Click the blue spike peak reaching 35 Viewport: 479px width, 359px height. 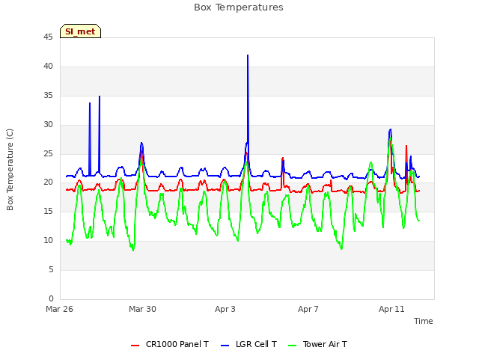tap(100, 96)
